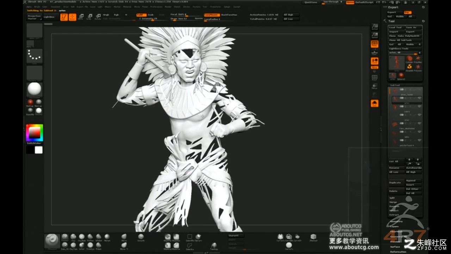This screenshot has width=451, height=254.
Task: Choose the Cylinder tool thumbnail
Action: tap(410, 59)
